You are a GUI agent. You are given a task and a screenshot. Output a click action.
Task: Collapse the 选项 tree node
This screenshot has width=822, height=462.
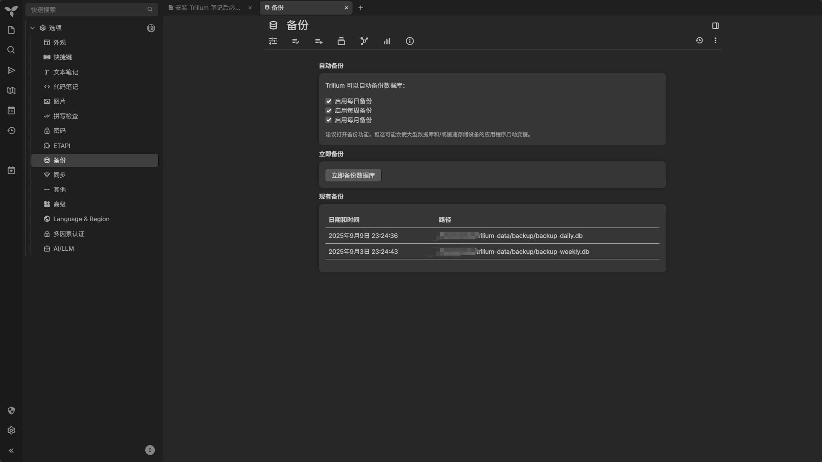[33, 28]
